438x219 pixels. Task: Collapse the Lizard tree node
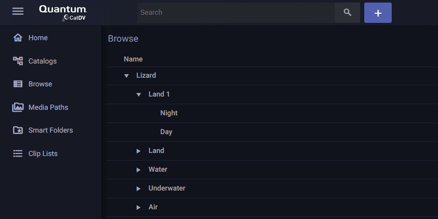click(127, 76)
